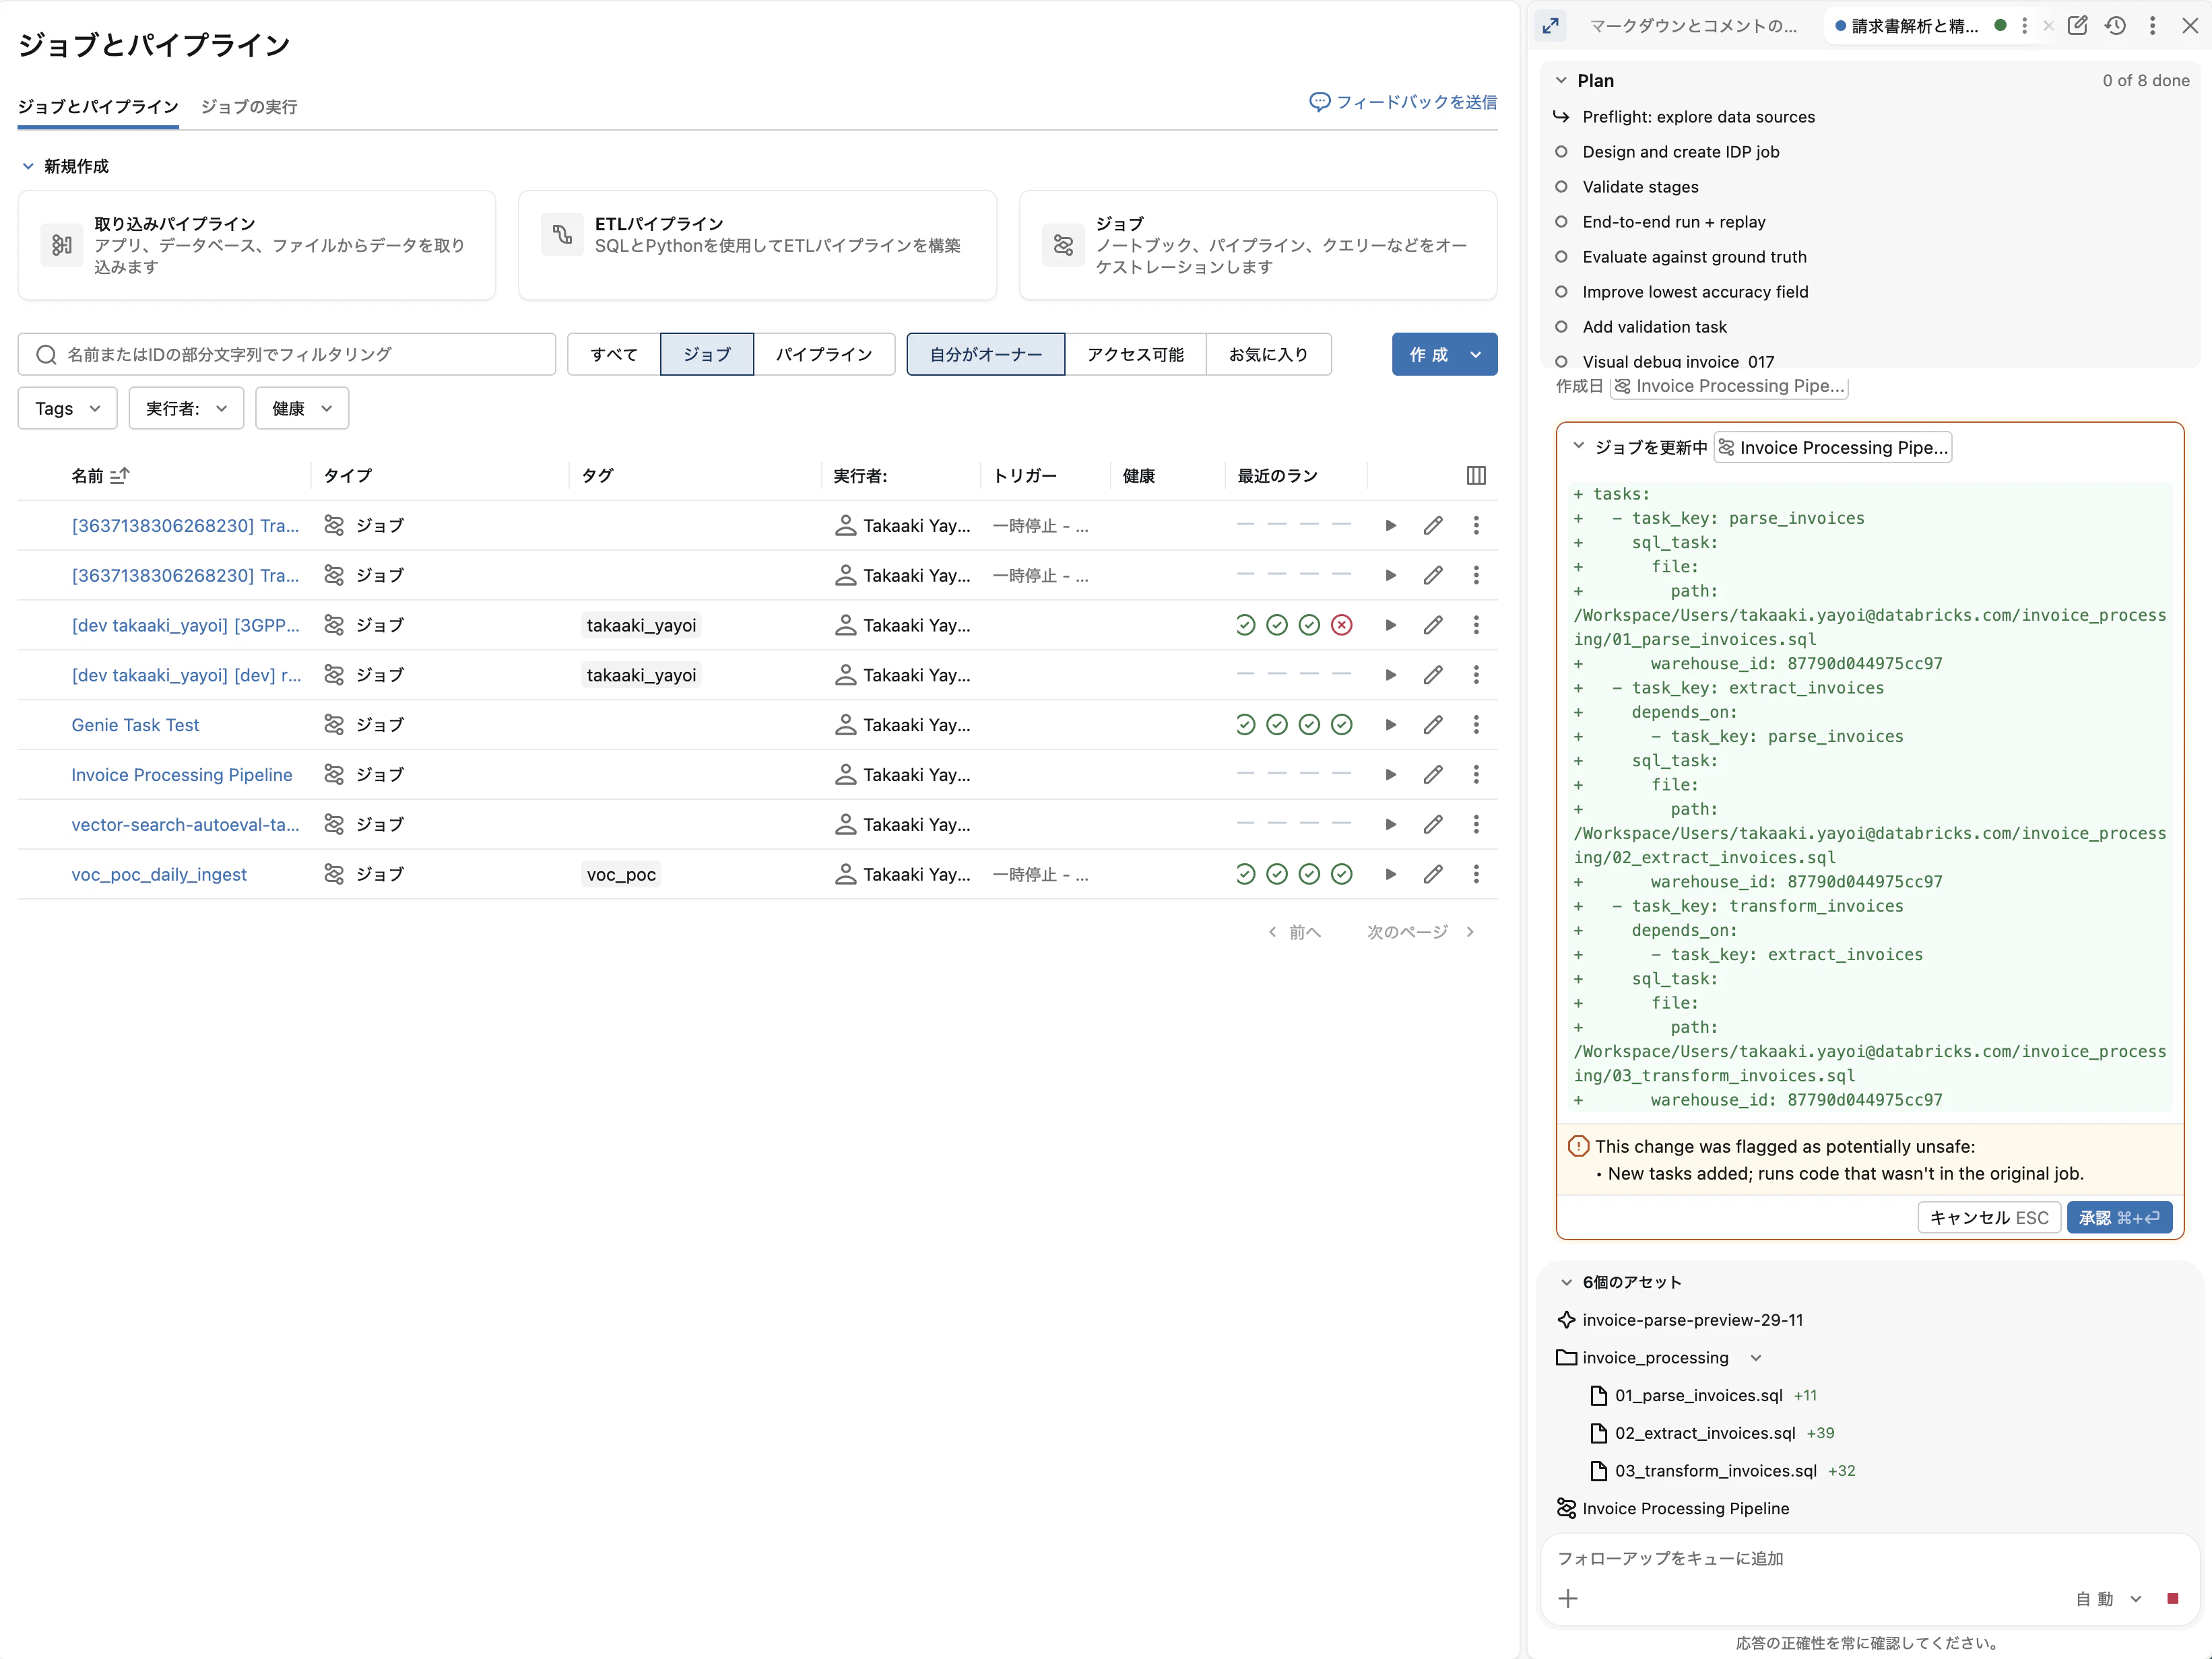
Task: Edit the Invoice Processing Pipeline job
Action: click(1433, 774)
